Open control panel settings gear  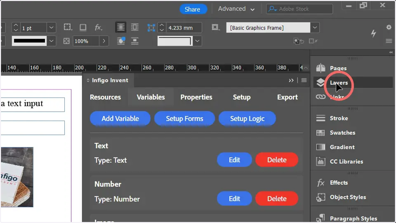click(389, 27)
